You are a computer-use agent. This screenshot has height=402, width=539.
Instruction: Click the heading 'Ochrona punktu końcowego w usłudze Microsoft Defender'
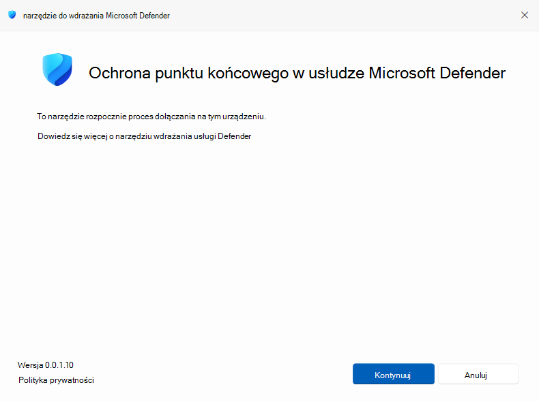tap(297, 73)
